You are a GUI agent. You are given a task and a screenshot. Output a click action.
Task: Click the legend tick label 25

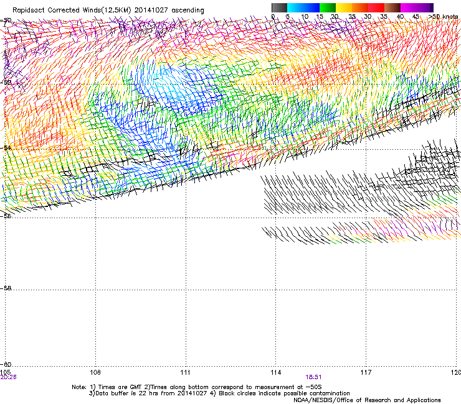[352, 17]
